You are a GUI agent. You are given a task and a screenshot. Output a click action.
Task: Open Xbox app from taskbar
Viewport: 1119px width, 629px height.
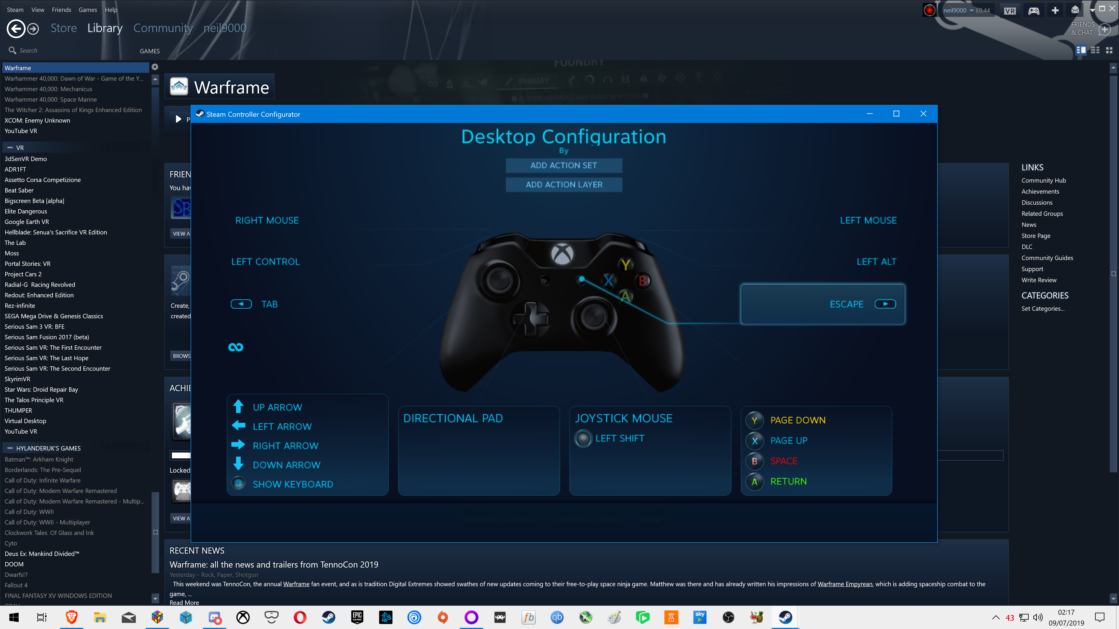243,617
